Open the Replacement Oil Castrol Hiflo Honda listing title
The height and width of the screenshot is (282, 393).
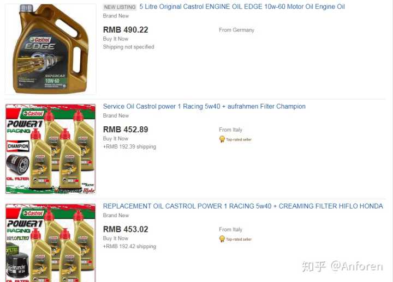pos(243,206)
